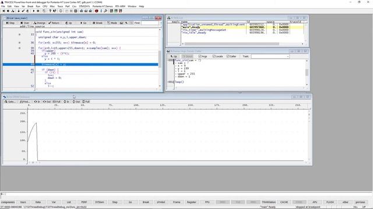Image resolution: width=373 pixels, height=209 pixels.
Task: Click vertical scrollbar thumb in Frame window
Action: (307, 72)
